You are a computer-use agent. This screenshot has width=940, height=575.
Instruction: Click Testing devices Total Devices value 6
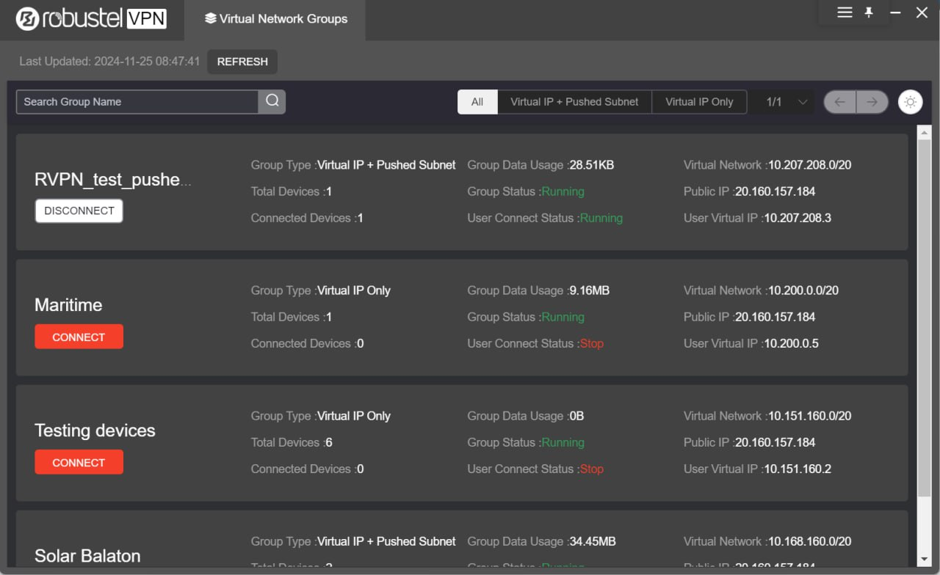[329, 442]
